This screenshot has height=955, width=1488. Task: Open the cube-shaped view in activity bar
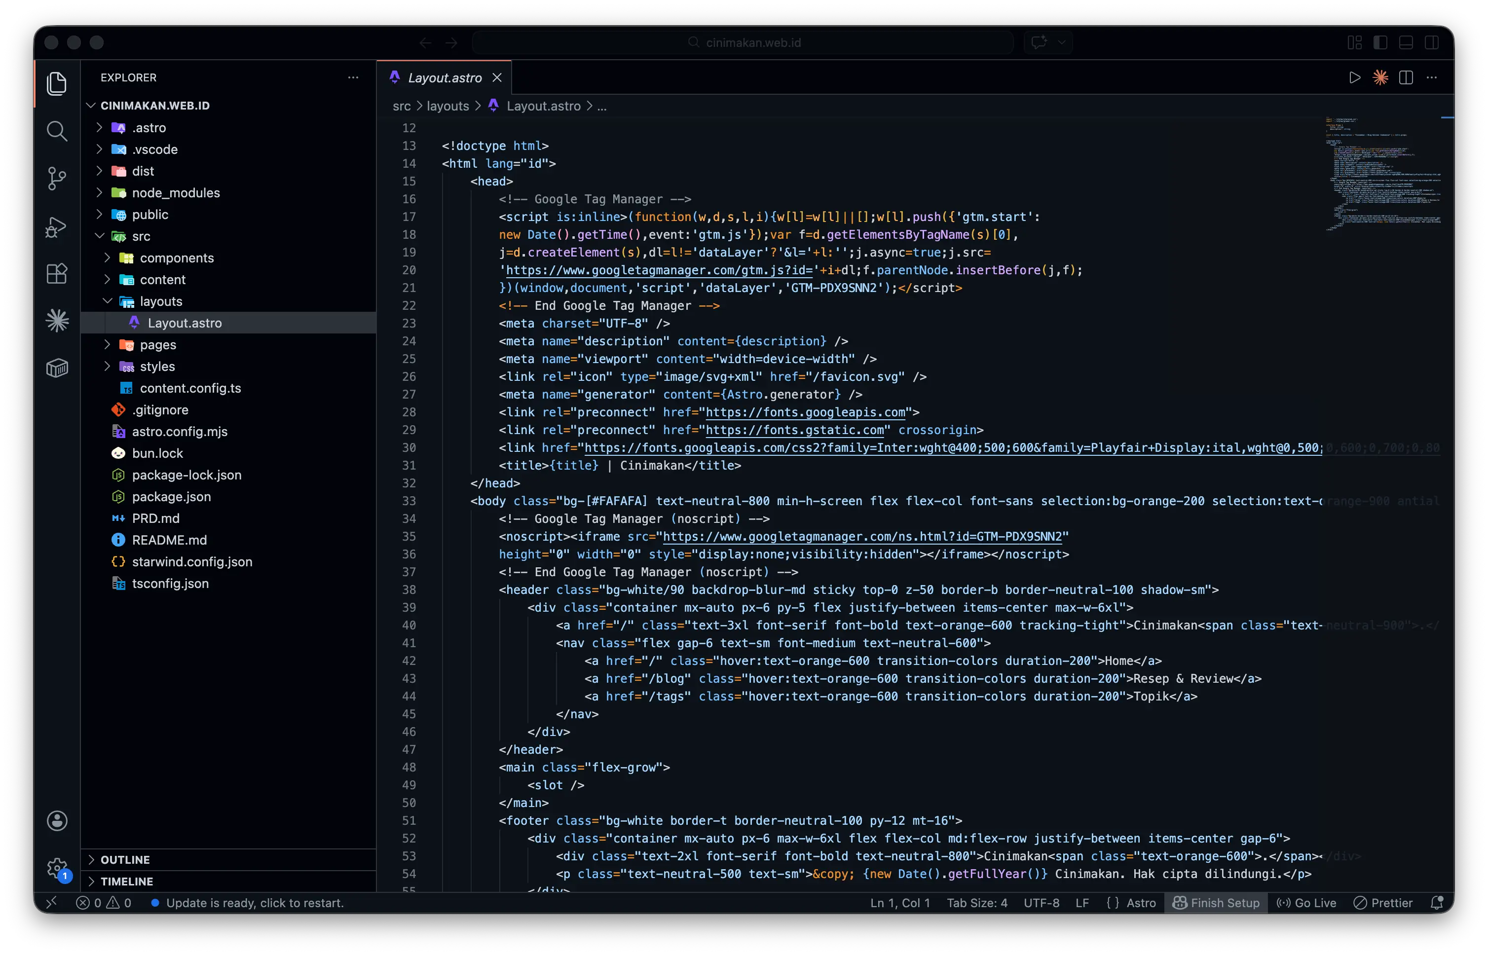[x=57, y=367]
